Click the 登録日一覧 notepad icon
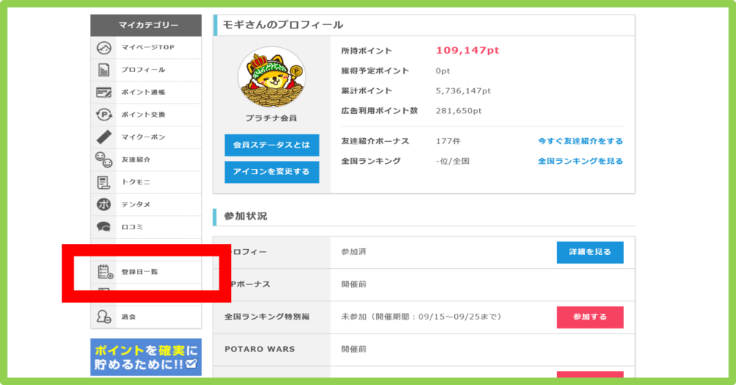The height and width of the screenshot is (385, 736). point(105,272)
